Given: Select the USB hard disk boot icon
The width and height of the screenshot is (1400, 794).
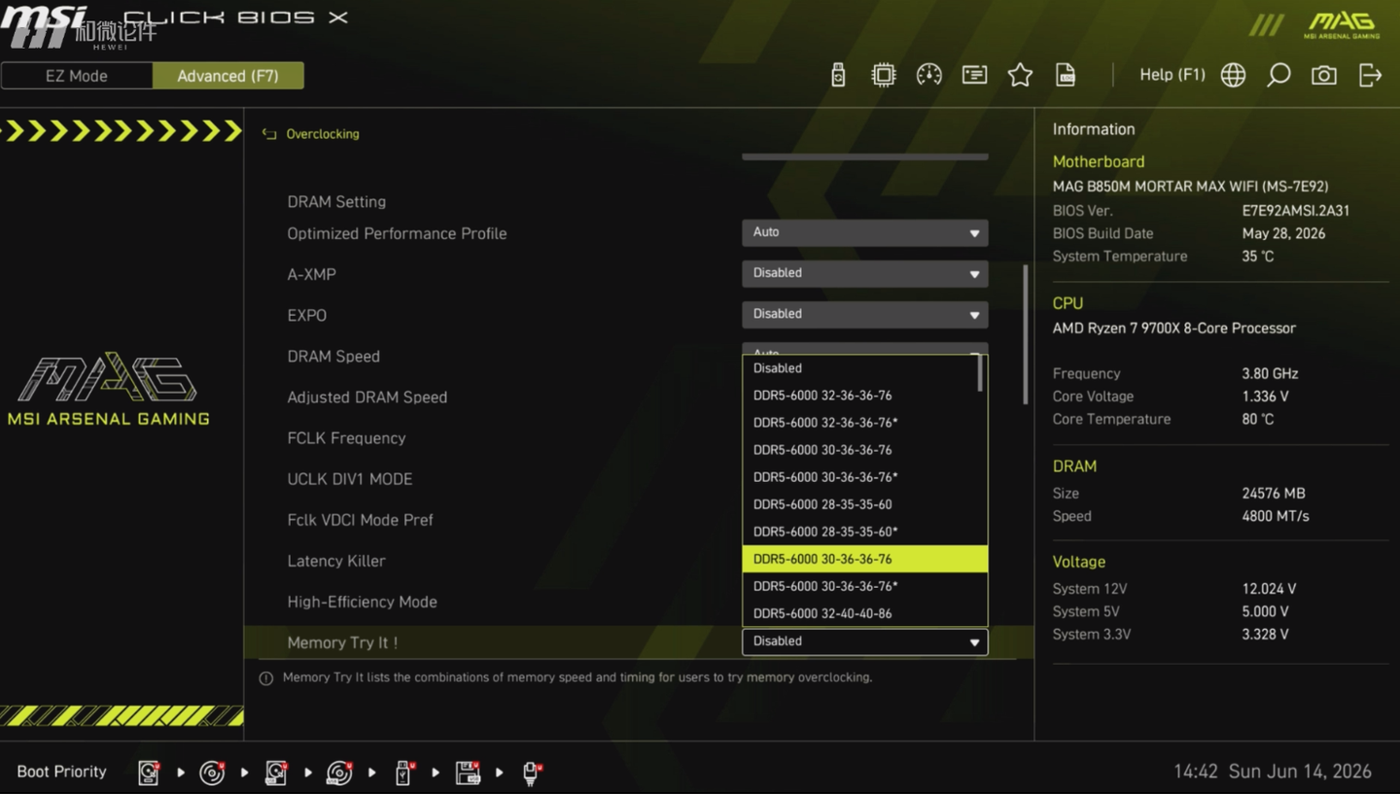Looking at the screenshot, I should [276, 773].
